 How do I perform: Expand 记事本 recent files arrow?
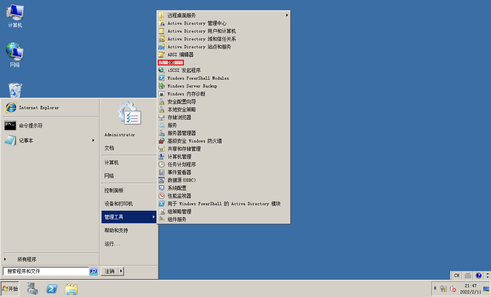(93, 140)
